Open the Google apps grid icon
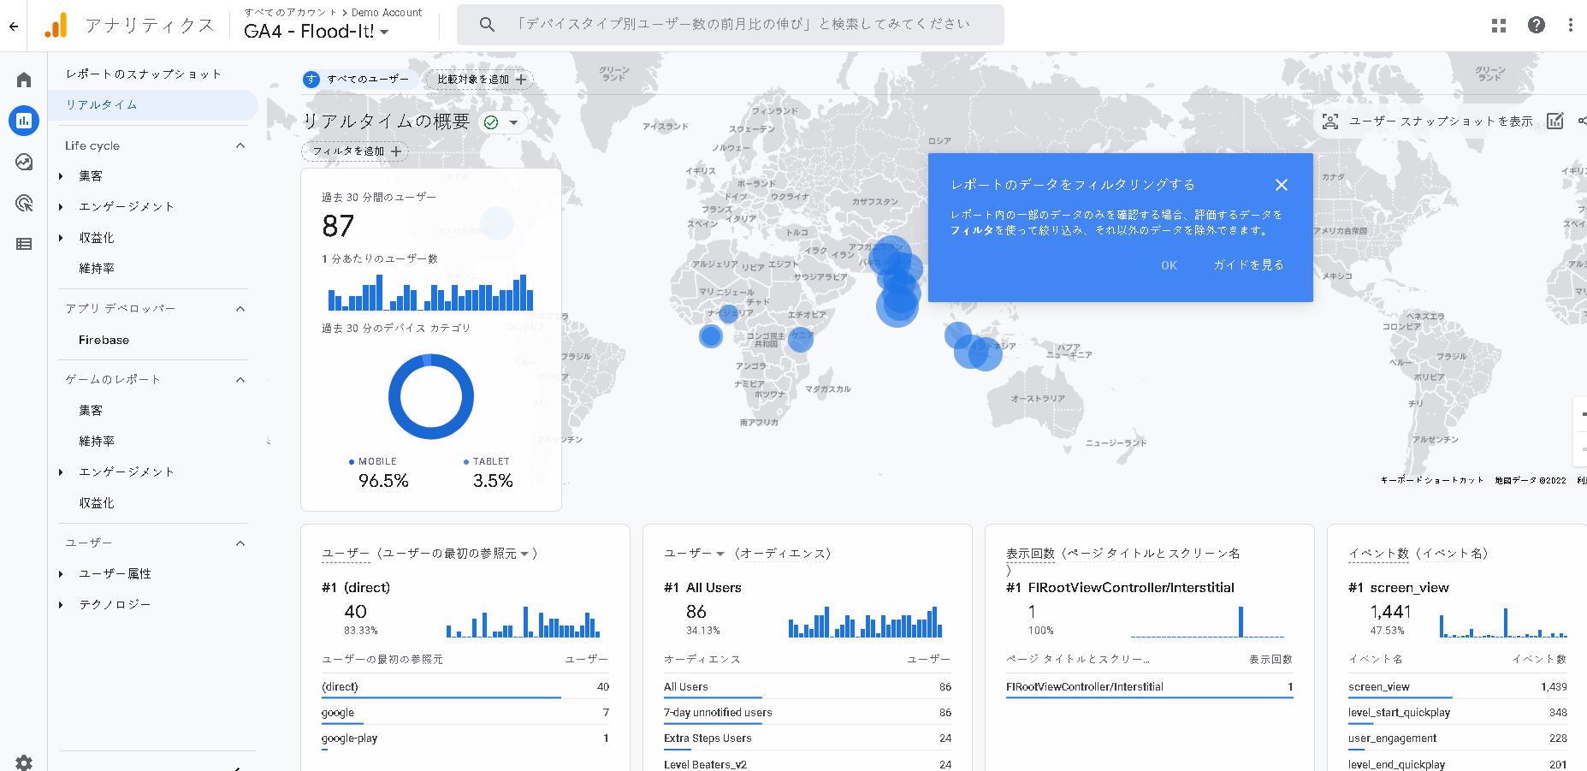1587x771 pixels. click(x=1499, y=26)
